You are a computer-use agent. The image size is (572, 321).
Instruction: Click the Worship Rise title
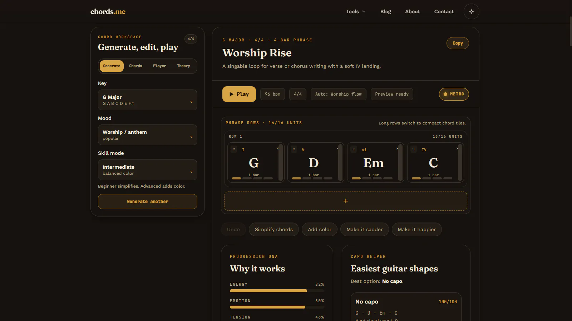[x=257, y=53]
